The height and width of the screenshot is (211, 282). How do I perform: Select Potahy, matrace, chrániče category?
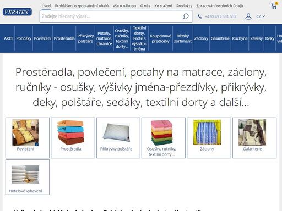[104, 38]
